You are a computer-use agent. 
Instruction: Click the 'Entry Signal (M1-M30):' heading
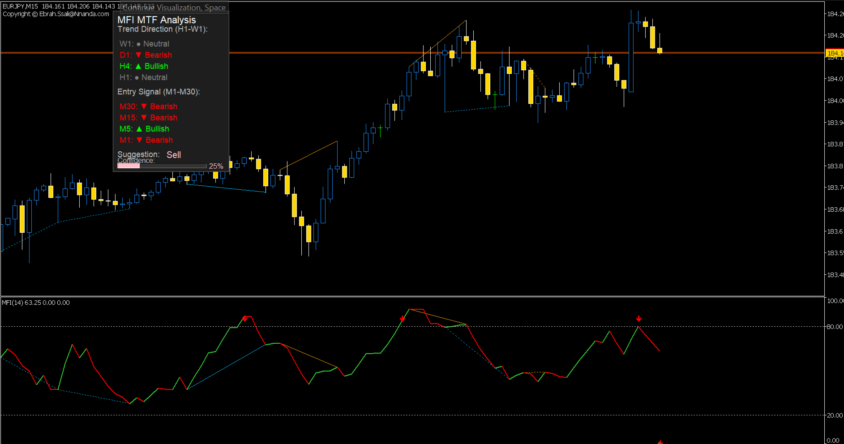tap(159, 92)
